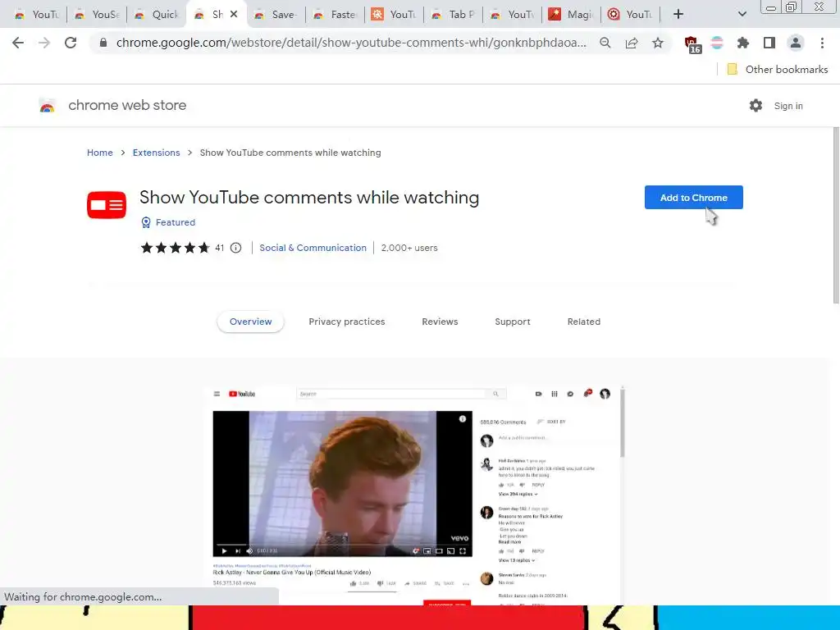This screenshot has width=840, height=630.
Task: Open Social & Communication category
Action: [x=313, y=248]
